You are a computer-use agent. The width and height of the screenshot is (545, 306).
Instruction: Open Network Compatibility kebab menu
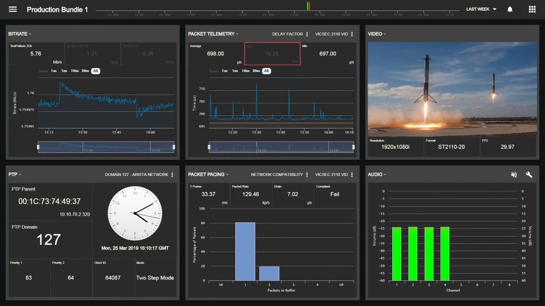click(307, 174)
